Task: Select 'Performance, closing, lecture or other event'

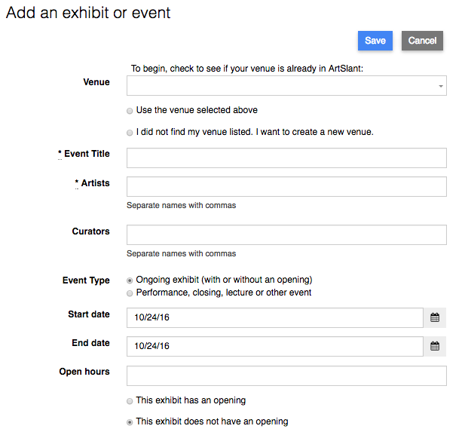Action: coord(130,293)
